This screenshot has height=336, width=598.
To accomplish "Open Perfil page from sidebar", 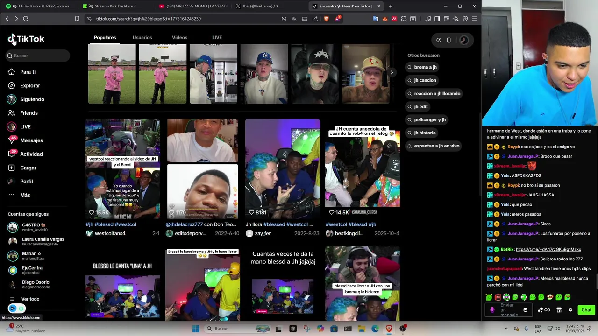I will point(21,182).
